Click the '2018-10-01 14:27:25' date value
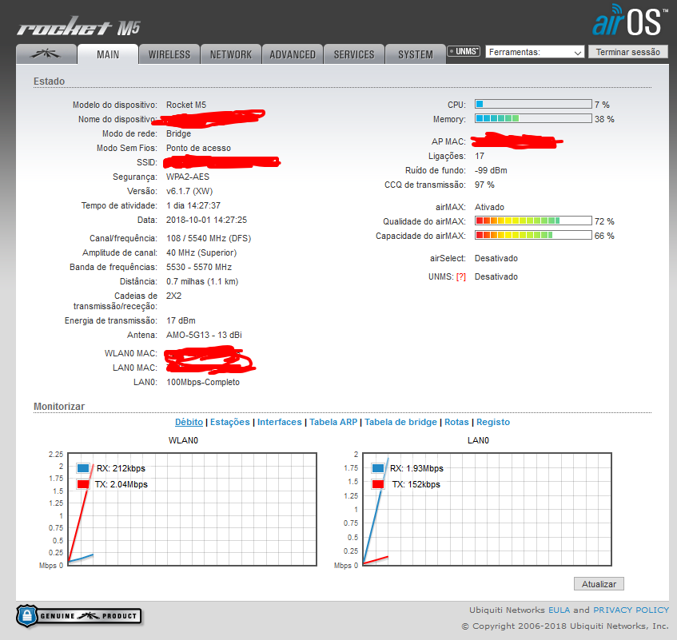 [207, 220]
